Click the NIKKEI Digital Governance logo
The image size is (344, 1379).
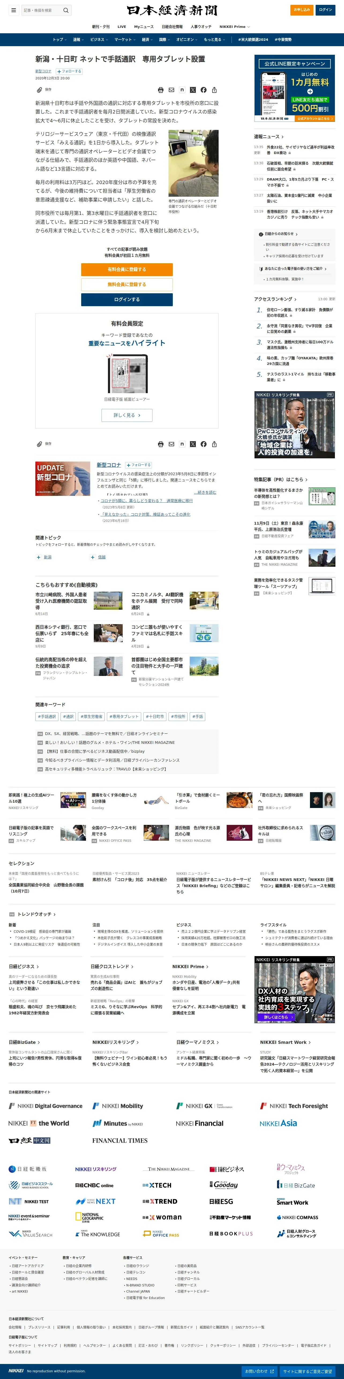[x=45, y=1106]
